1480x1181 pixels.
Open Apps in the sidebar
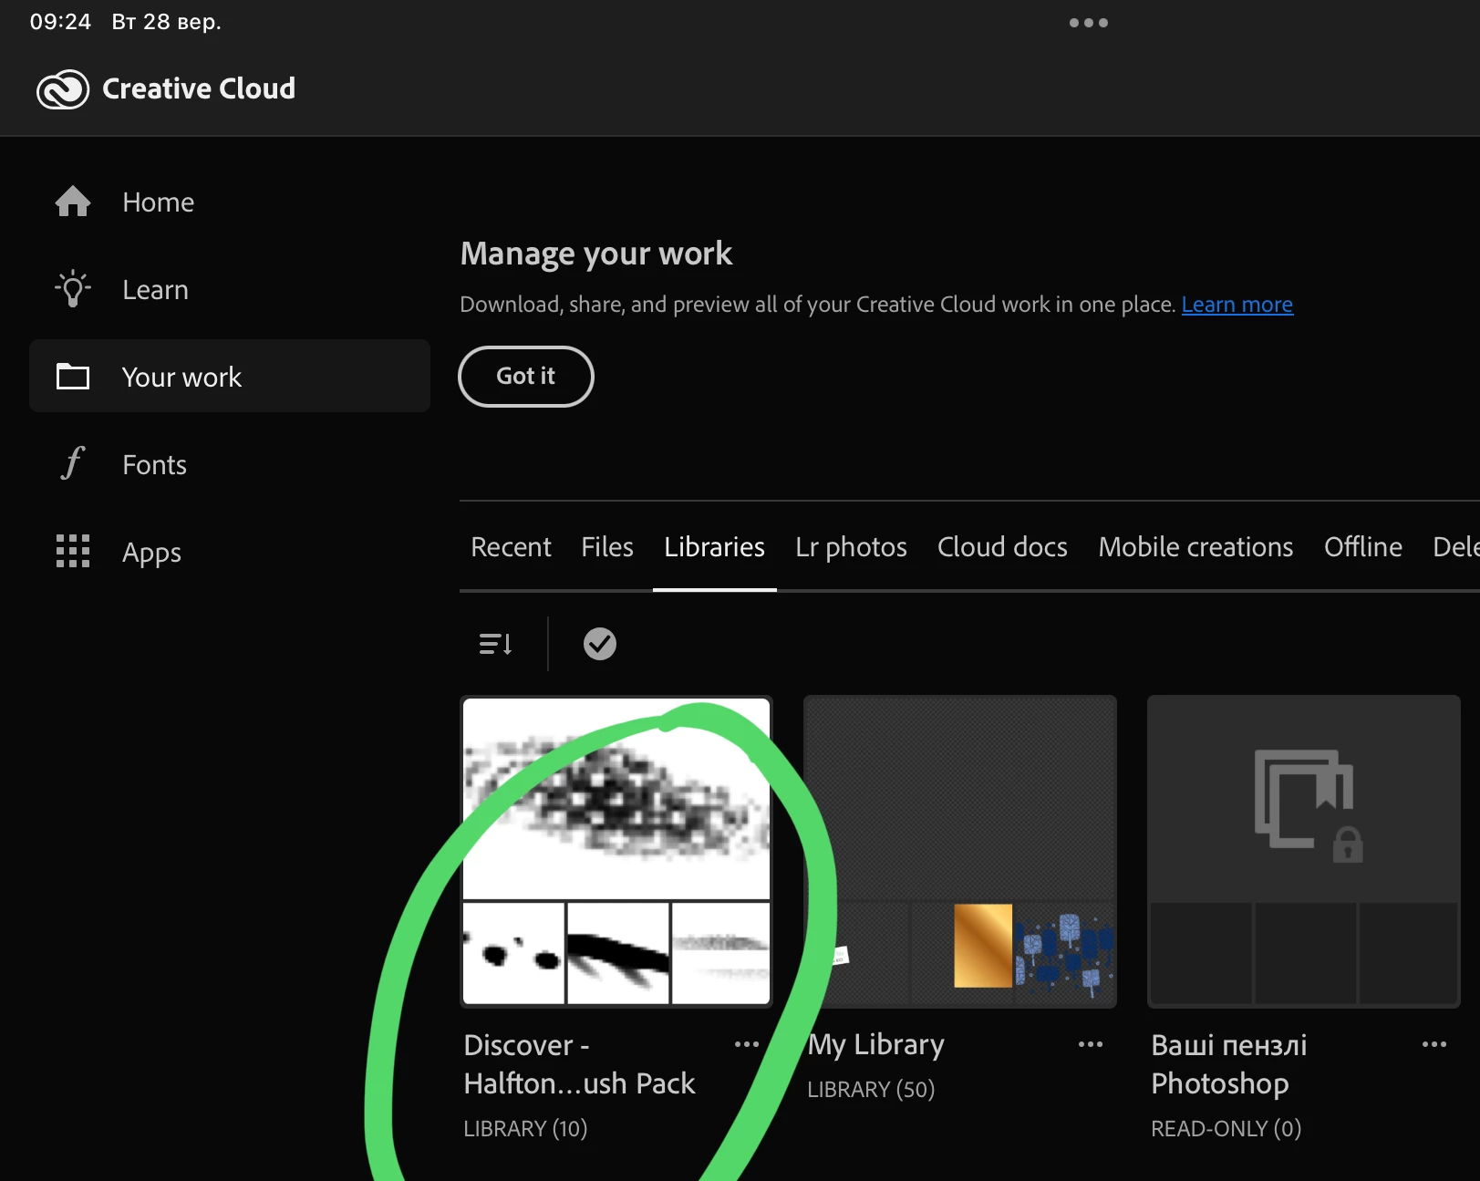click(x=230, y=552)
